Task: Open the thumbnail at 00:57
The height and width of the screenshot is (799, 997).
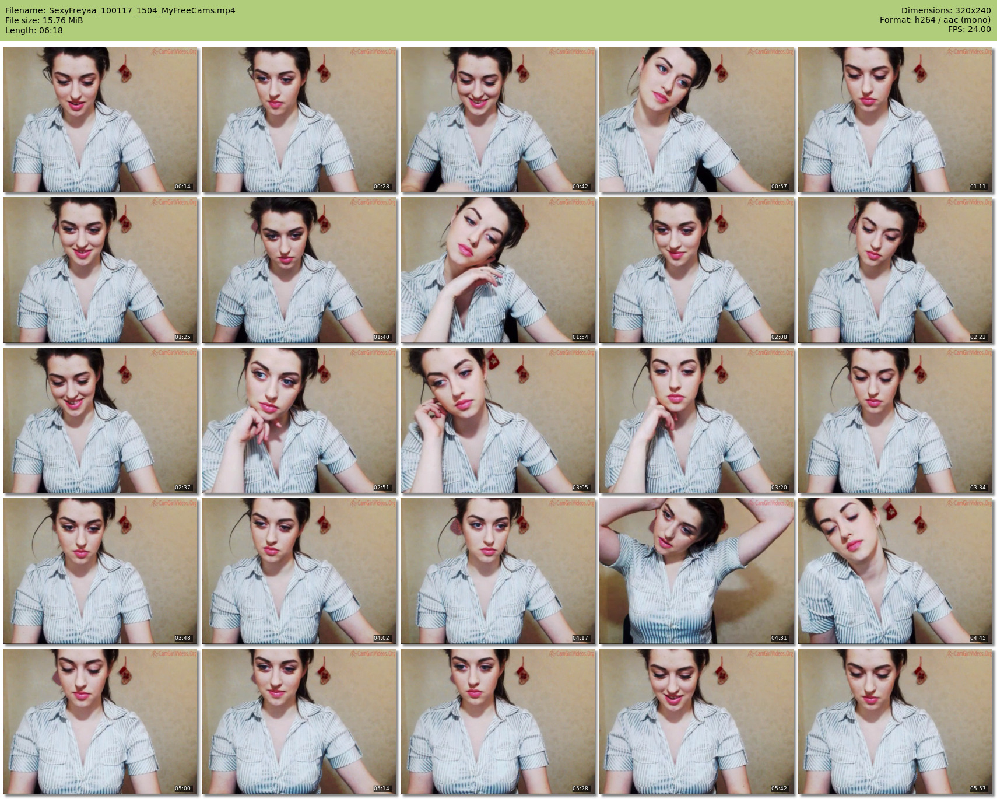Action: click(x=697, y=120)
